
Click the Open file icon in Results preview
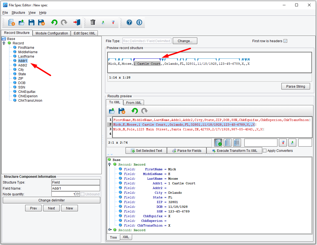[x=112, y=111]
